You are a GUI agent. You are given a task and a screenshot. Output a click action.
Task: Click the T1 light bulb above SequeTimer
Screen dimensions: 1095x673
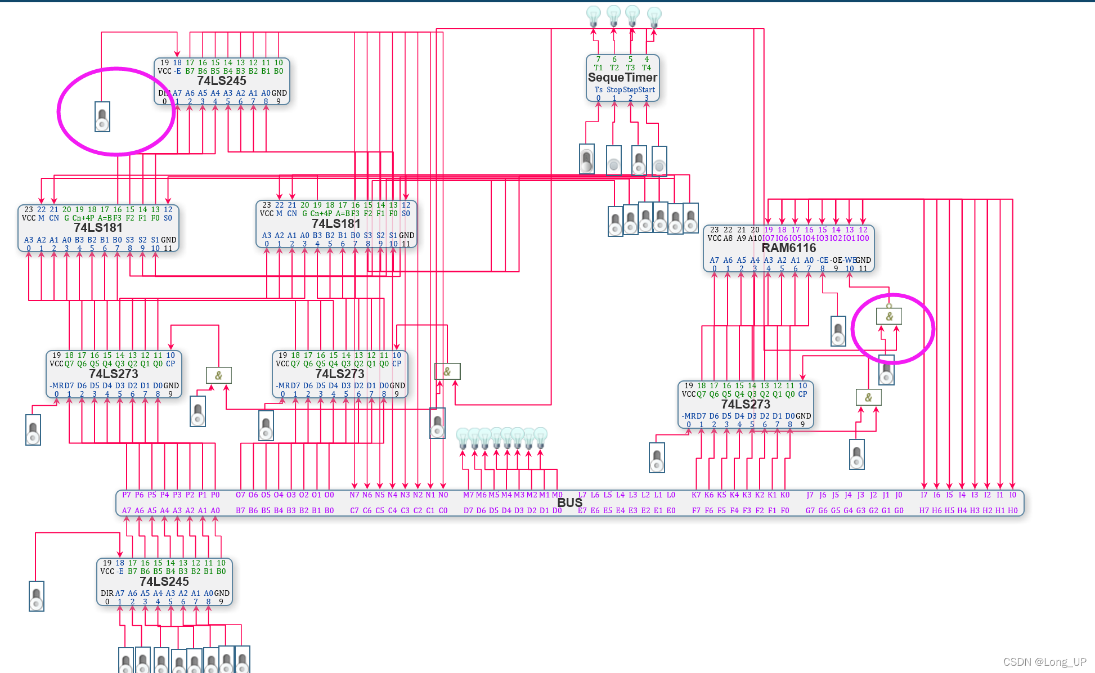[x=594, y=16]
